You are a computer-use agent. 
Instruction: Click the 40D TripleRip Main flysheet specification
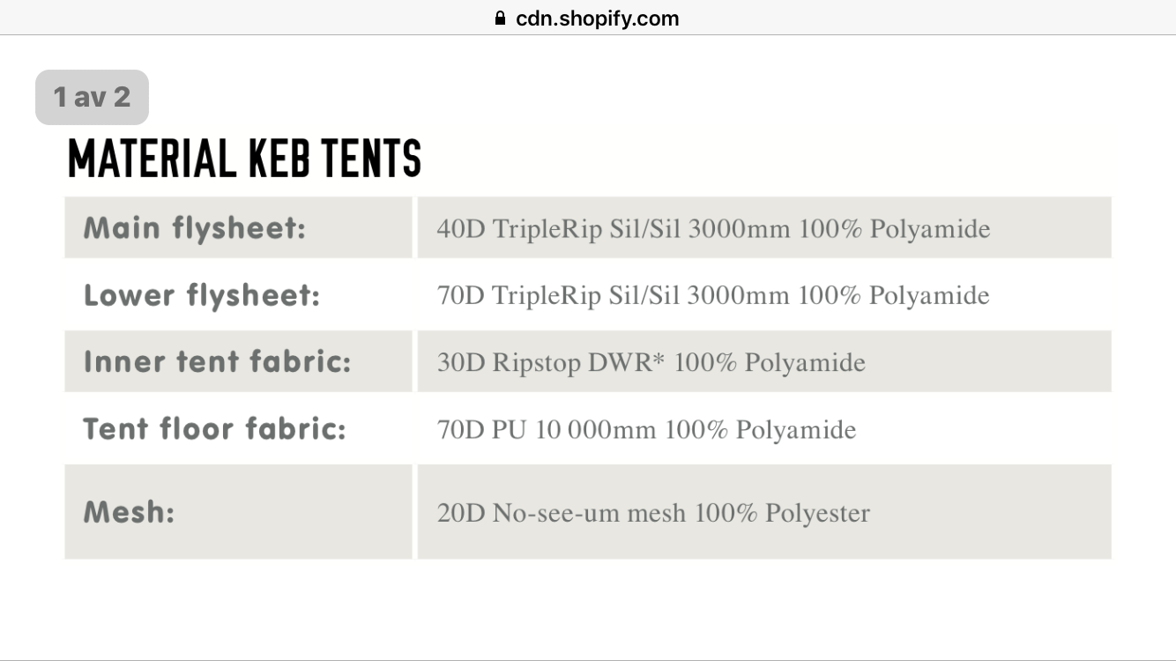(713, 229)
